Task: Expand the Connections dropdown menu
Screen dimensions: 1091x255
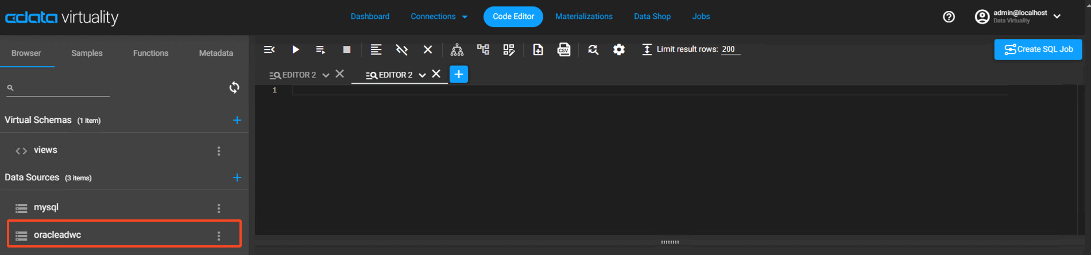Action: 439,17
